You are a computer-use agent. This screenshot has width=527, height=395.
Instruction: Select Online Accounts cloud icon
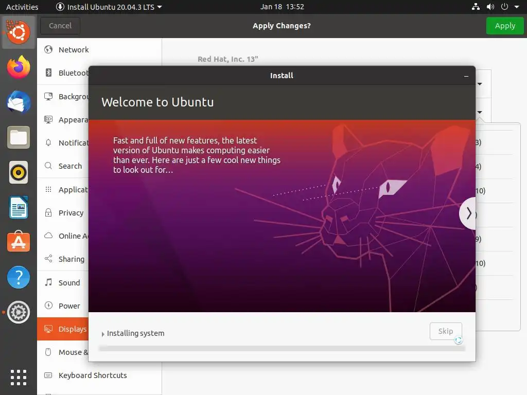48,236
